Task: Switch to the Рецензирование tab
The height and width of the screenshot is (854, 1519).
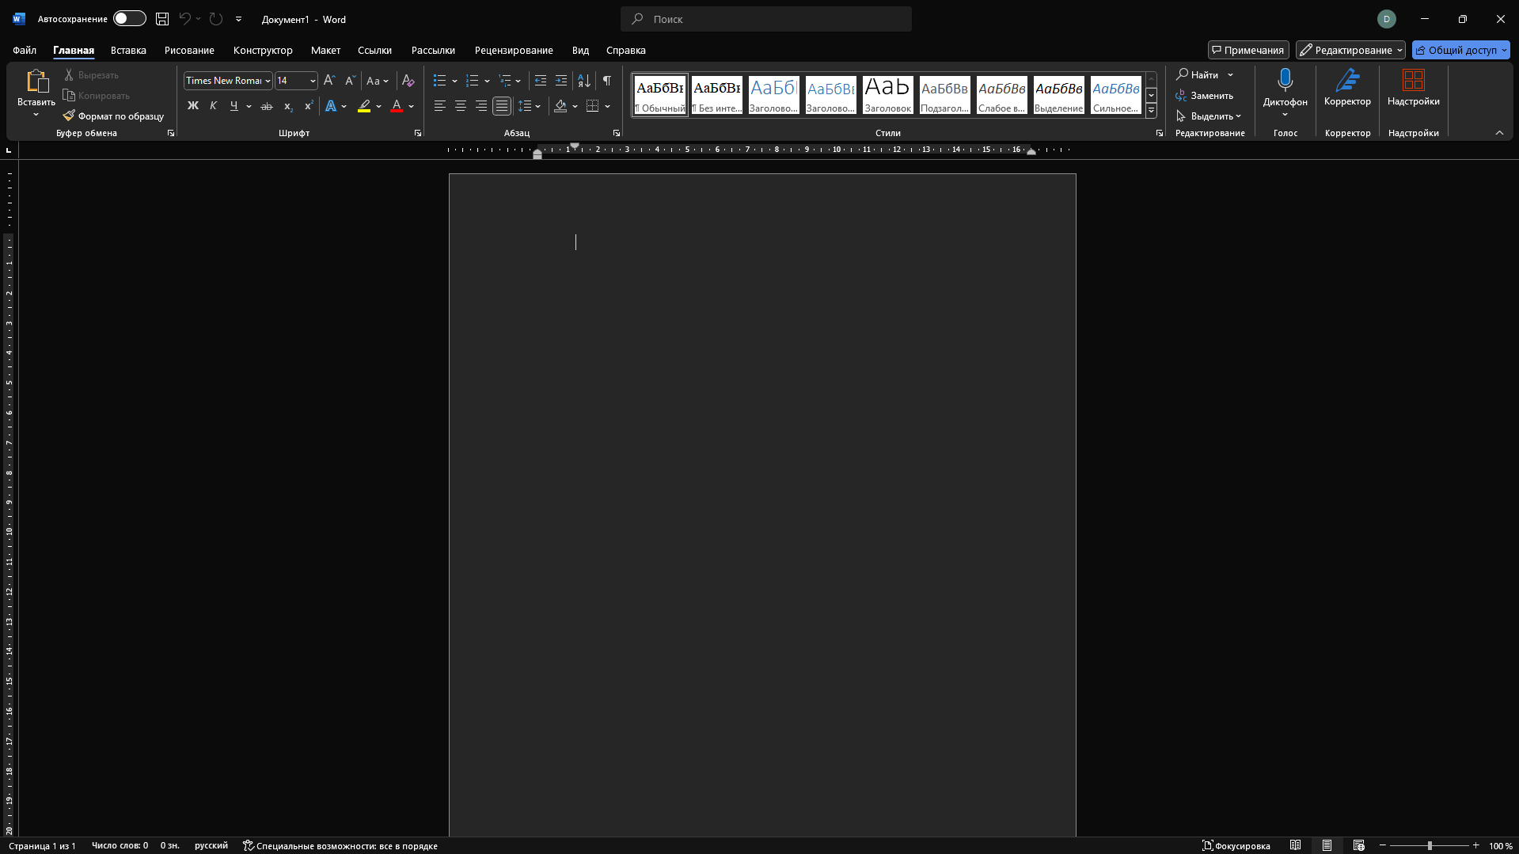Action: point(514,50)
